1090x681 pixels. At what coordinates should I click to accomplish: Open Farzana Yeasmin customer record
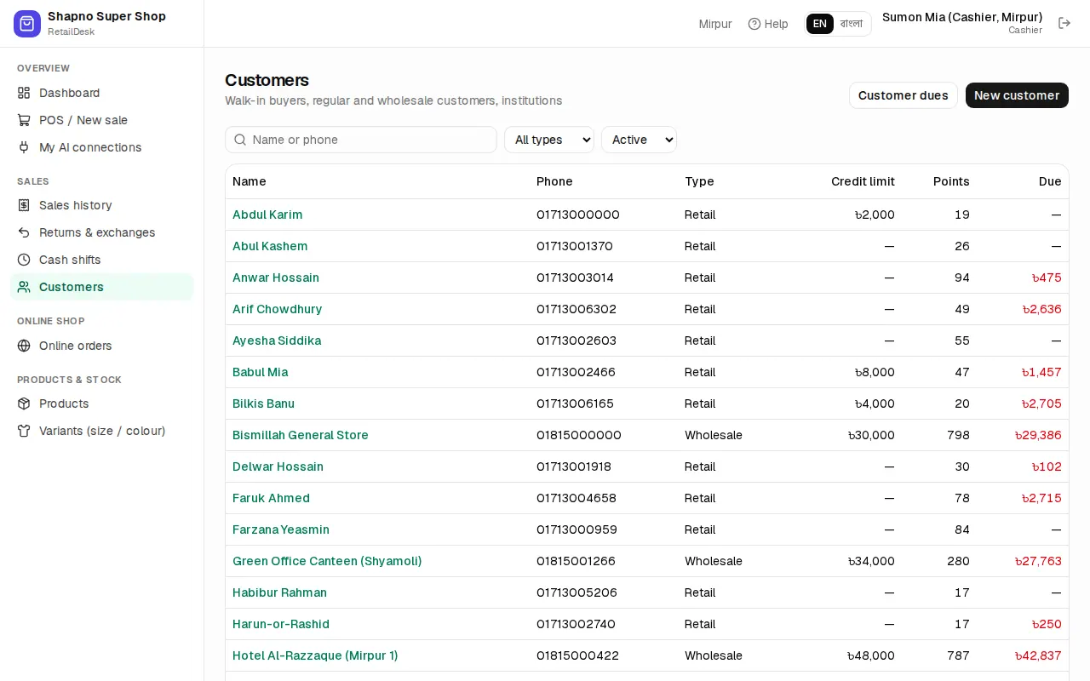click(x=281, y=529)
